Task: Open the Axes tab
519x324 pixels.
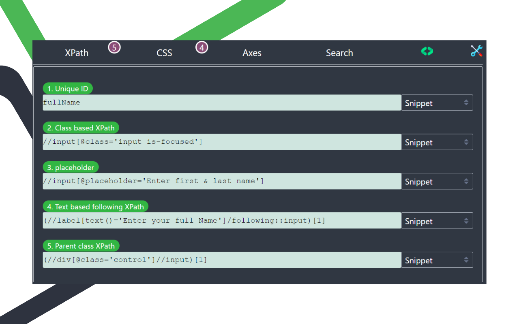Action: [252, 53]
